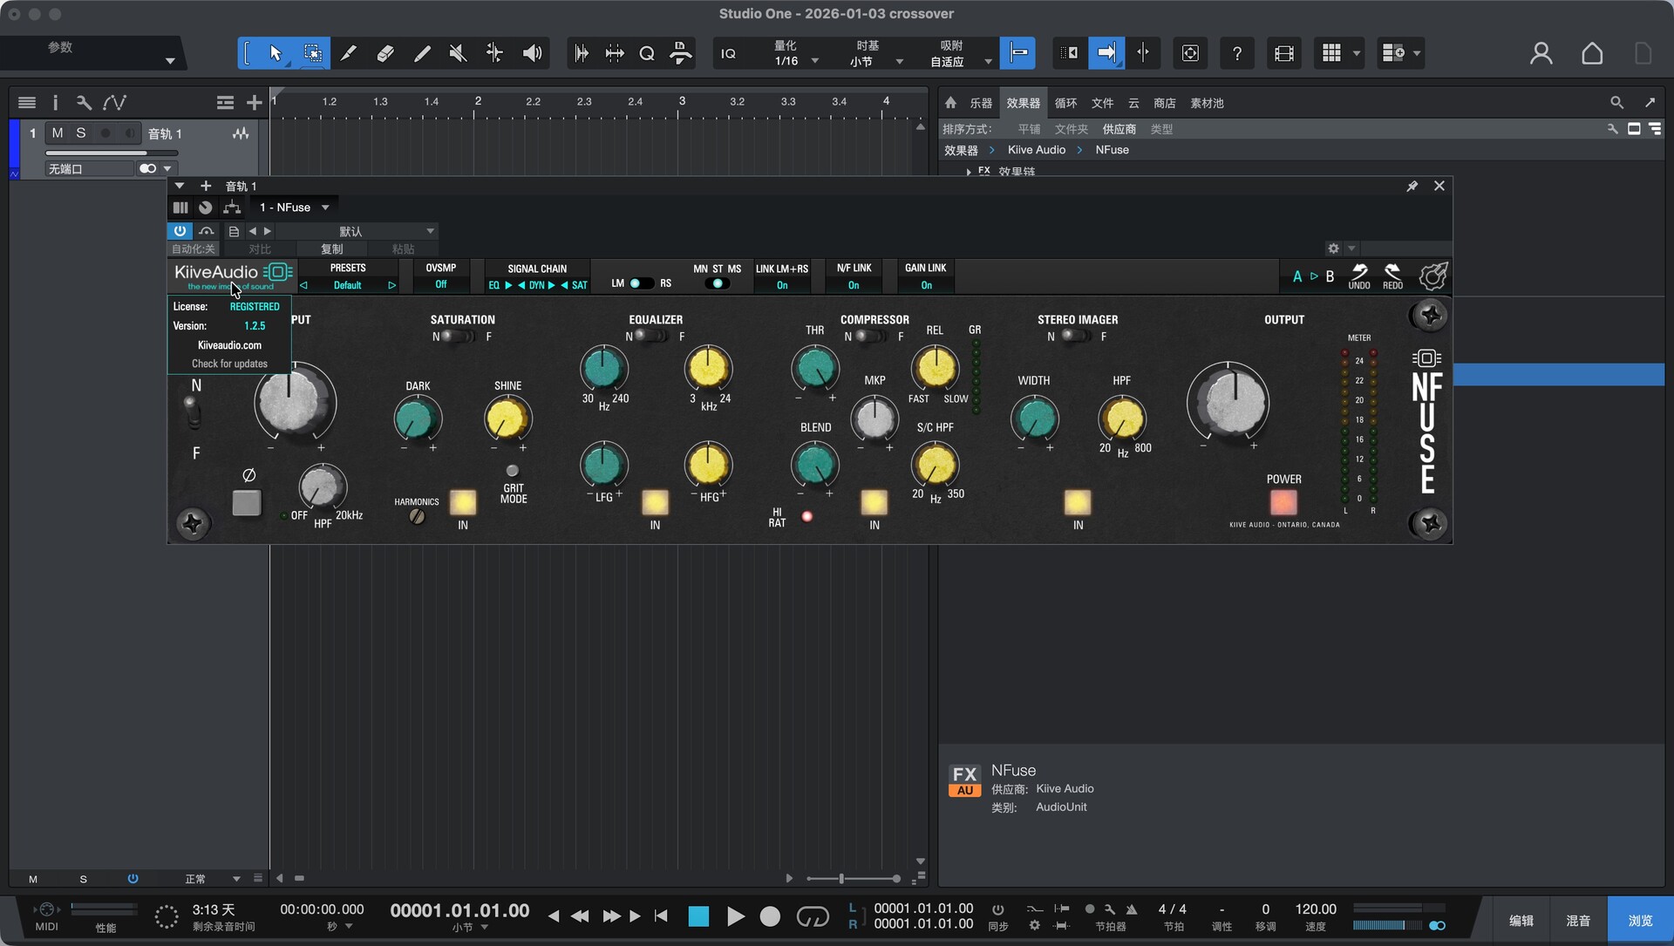Viewport: 1674px width, 946px height.
Task: Open the quantize 1/16 dropdown
Action: [815, 61]
